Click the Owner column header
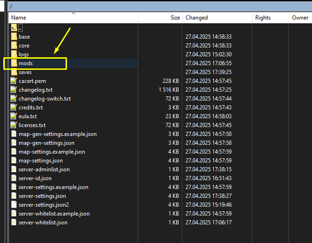 [300, 18]
